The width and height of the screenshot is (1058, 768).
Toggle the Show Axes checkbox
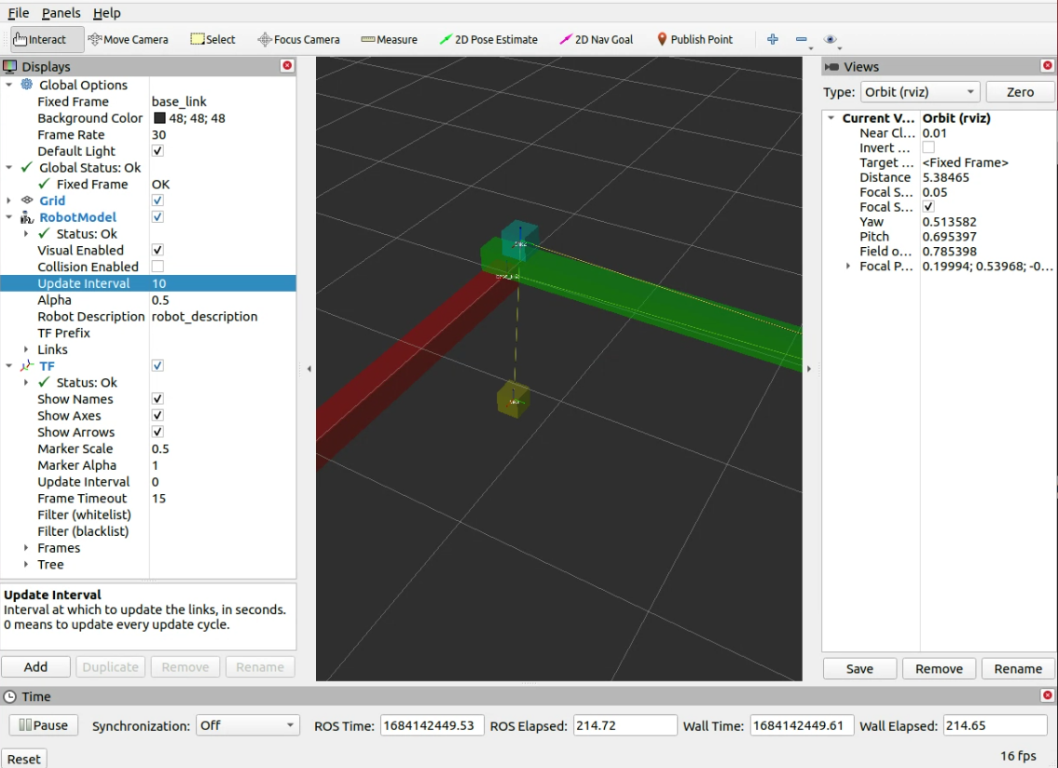158,415
